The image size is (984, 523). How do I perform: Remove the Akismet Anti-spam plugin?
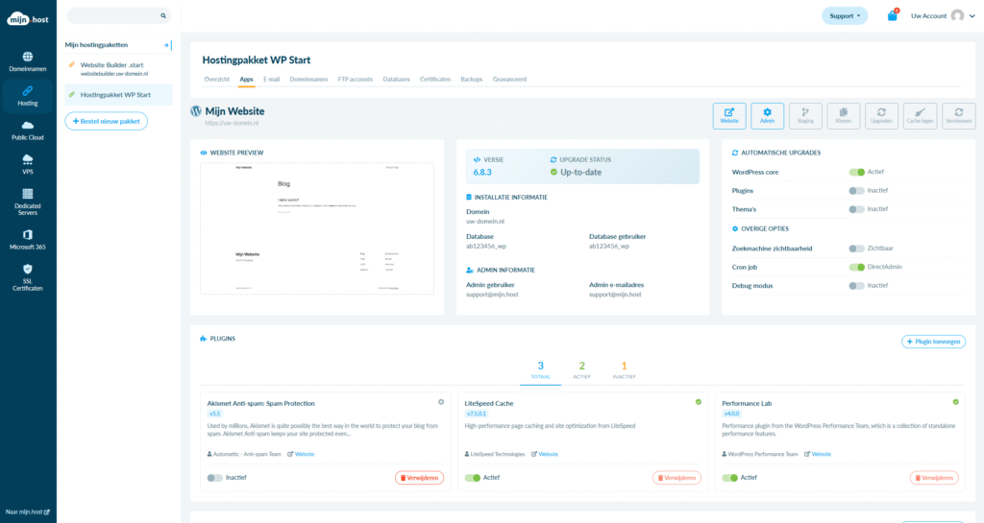(419, 478)
